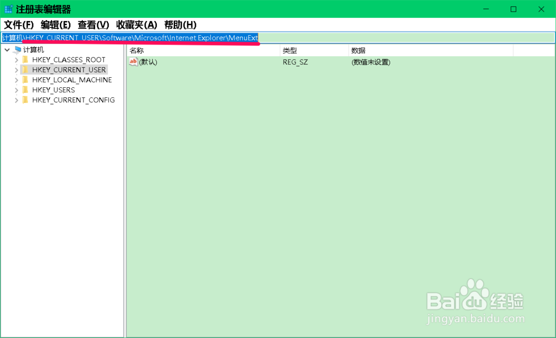The image size is (556, 338).
Task: Sort by the 名称 column header
Action: (203, 51)
